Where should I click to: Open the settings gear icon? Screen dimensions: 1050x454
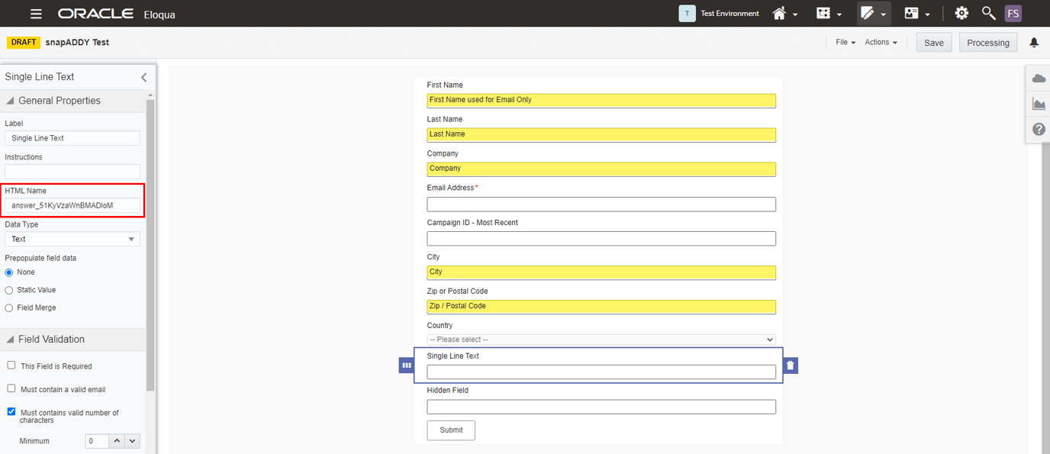961,14
